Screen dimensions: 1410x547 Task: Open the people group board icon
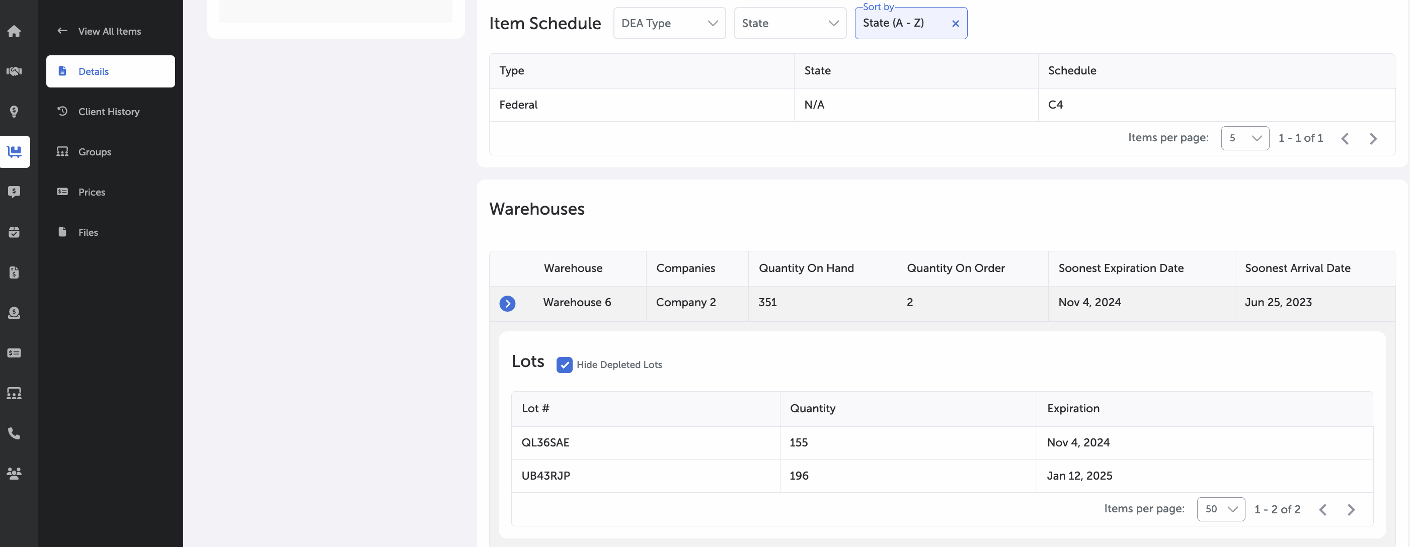click(14, 393)
